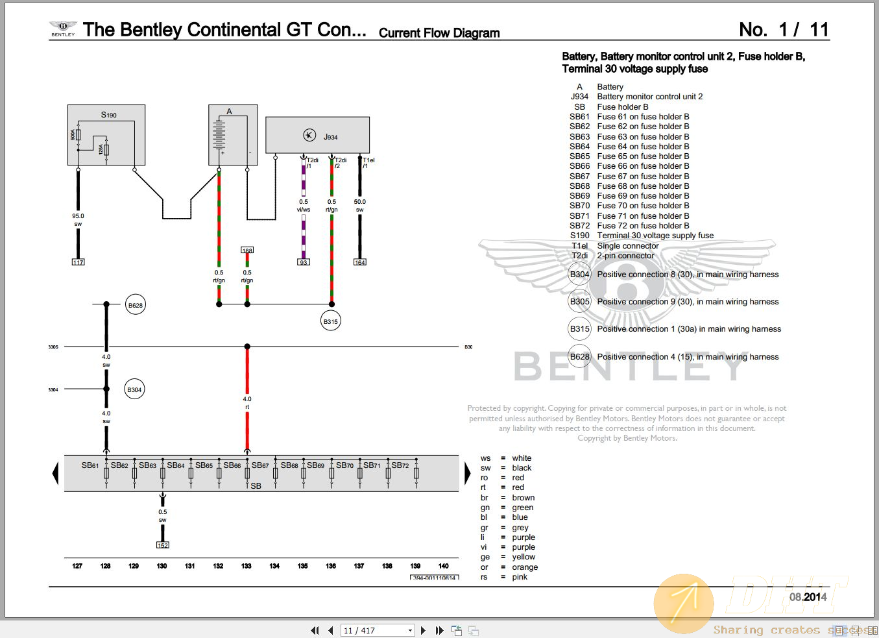Click the 'rs = pink' color code entry

pyautogui.click(x=504, y=577)
